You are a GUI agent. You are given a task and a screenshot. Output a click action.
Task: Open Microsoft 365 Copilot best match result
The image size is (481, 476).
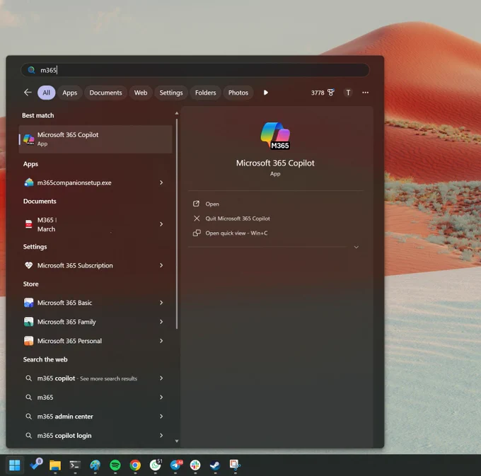click(95, 139)
